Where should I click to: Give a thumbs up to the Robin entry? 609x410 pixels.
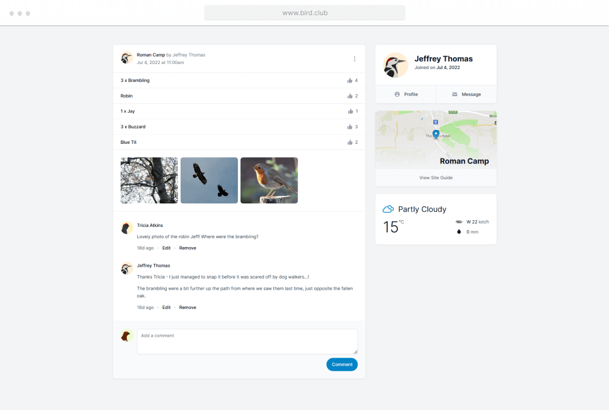(350, 95)
